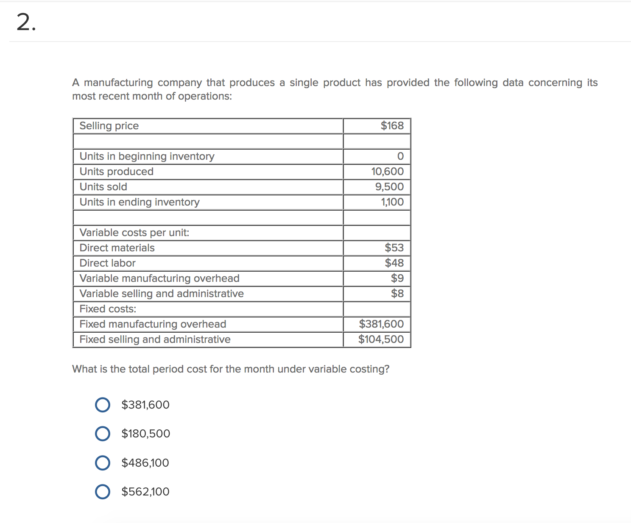Image resolution: width=631 pixels, height=523 pixels.
Task: Click the Direct materials $53 cell
Action: [394, 248]
